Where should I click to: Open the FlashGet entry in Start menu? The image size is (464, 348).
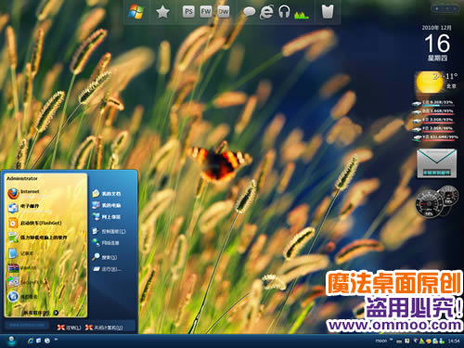pos(34,223)
